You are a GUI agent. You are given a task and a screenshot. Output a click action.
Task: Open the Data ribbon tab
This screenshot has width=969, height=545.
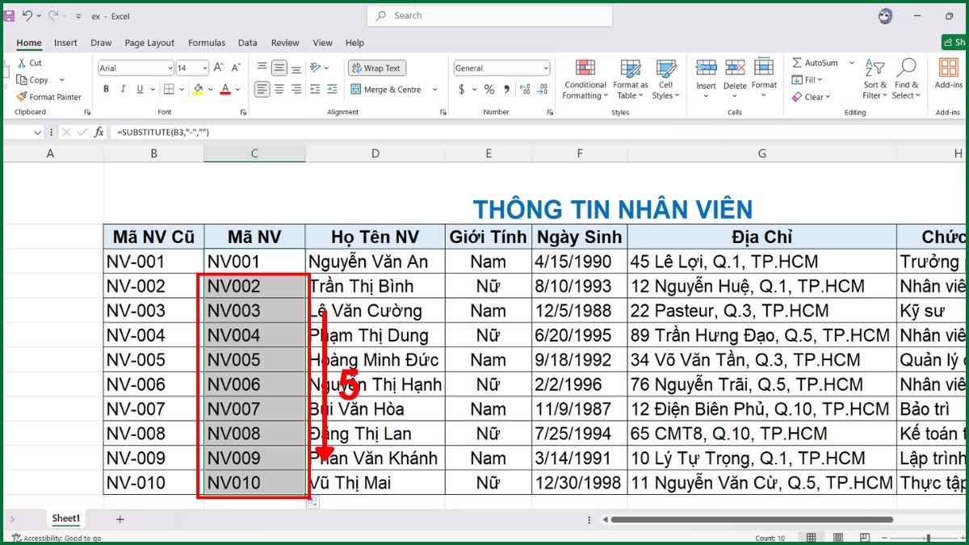coord(247,43)
